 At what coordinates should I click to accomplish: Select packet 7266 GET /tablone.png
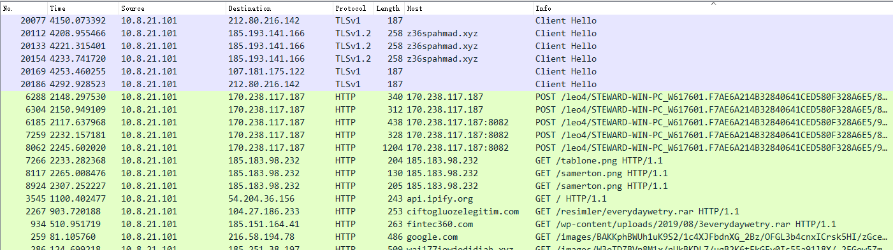[x=446, y=160]
